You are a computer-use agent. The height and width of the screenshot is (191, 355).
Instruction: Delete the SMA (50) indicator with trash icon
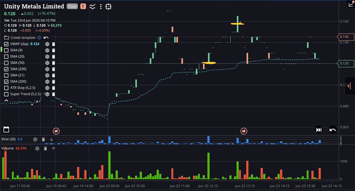coord(54,63)
